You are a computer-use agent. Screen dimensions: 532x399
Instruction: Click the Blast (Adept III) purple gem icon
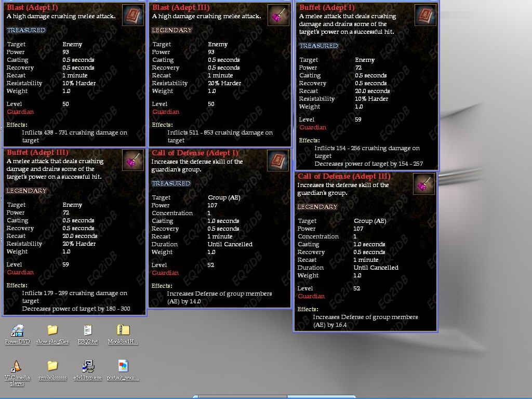[278, 15]
